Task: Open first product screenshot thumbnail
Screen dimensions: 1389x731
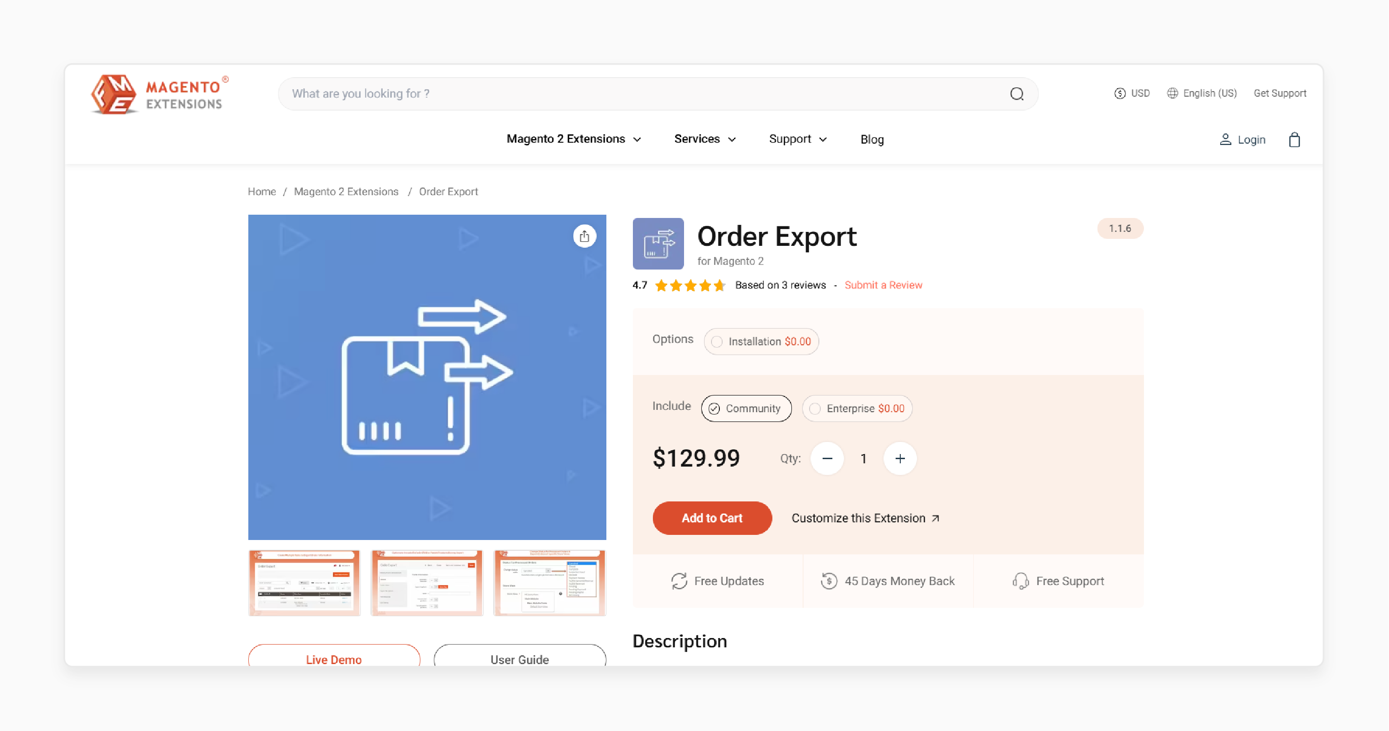Action: click(304, 583)
